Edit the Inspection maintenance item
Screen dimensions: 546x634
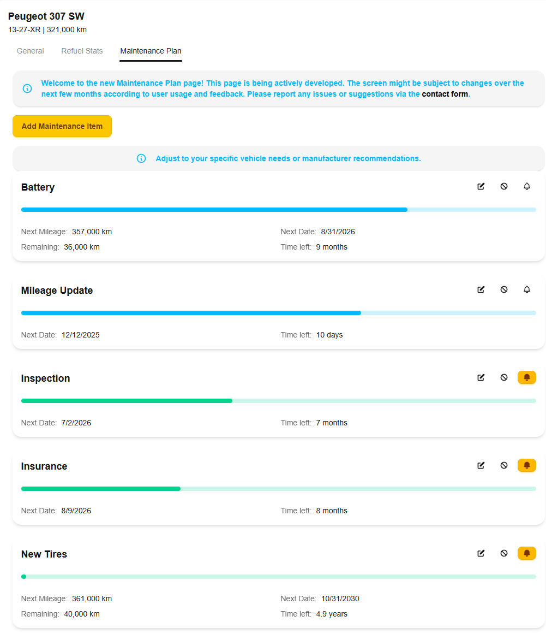pyautogui.click(x=481, y=377)
